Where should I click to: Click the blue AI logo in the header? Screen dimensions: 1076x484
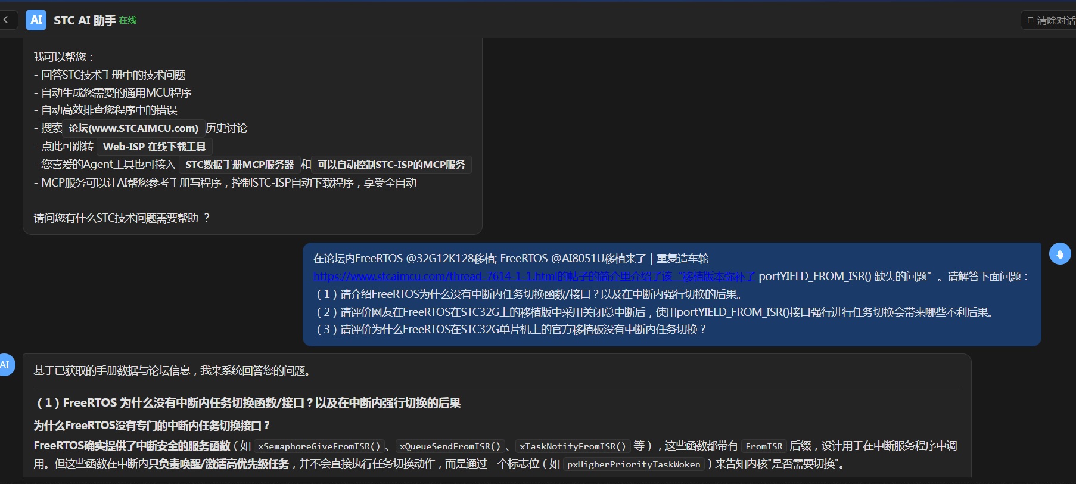coord(36,20)
